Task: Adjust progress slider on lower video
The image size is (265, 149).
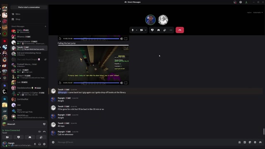Action: pyautogui.click(x=96, y=83)
